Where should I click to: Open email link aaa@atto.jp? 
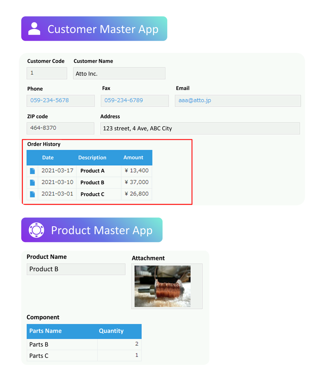tap(195, 100)
